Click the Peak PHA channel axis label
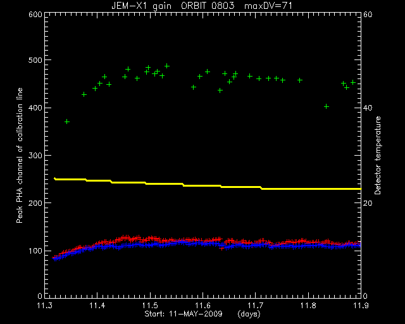This screenshot has height=324, width=405. pyautogui.click(x=20, y=155)
